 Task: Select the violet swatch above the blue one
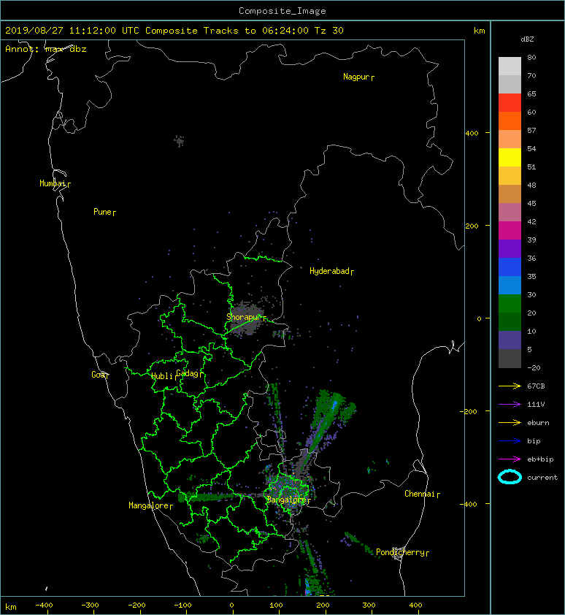(510, 248)
